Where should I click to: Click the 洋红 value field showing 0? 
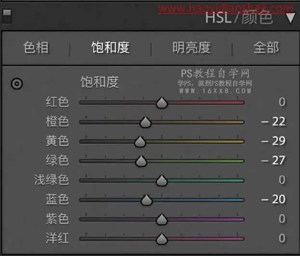pos(282,238)
